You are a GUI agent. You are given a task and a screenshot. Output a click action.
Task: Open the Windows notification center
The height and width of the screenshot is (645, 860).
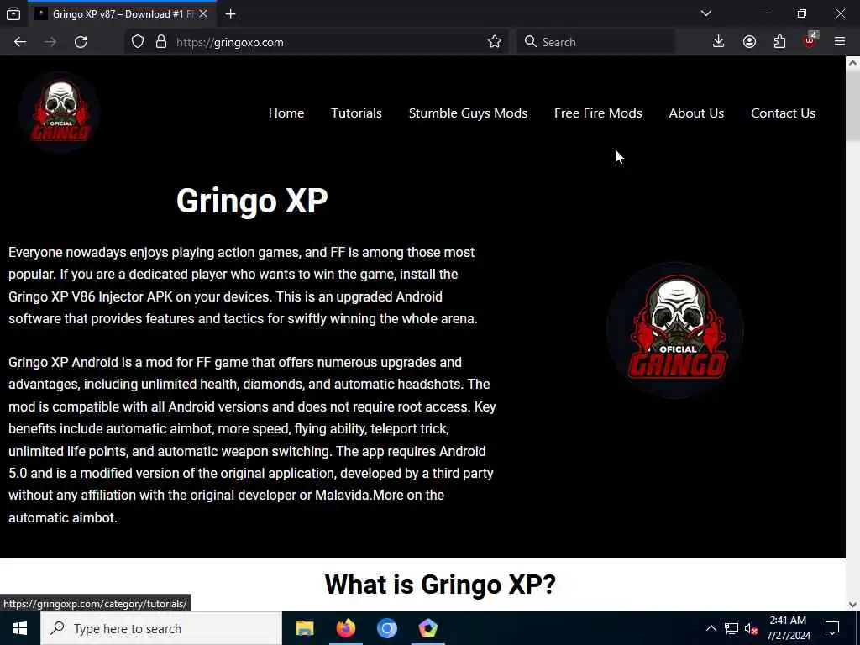tap(832, 628)
